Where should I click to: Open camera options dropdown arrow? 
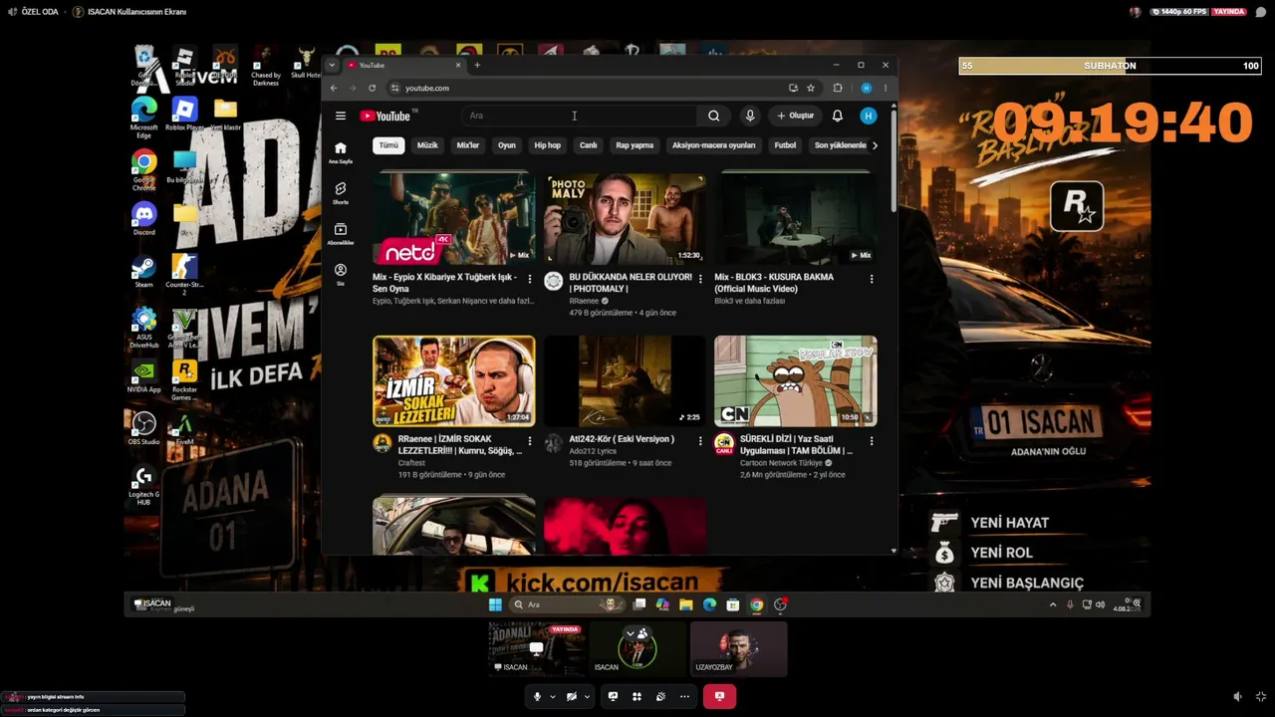point(587,697)
